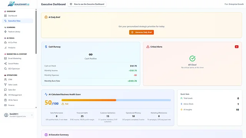The width and height of the screenshot is (246, 138).
Task: Click the Monthly Burn Rate row
Action: click(91, 81)
